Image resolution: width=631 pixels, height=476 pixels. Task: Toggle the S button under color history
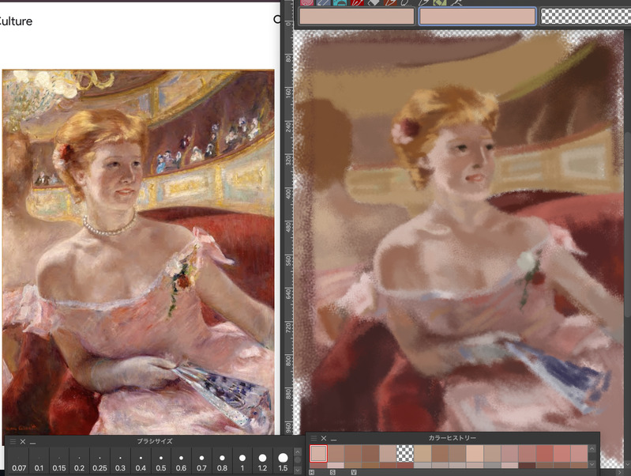click(332, 472)
